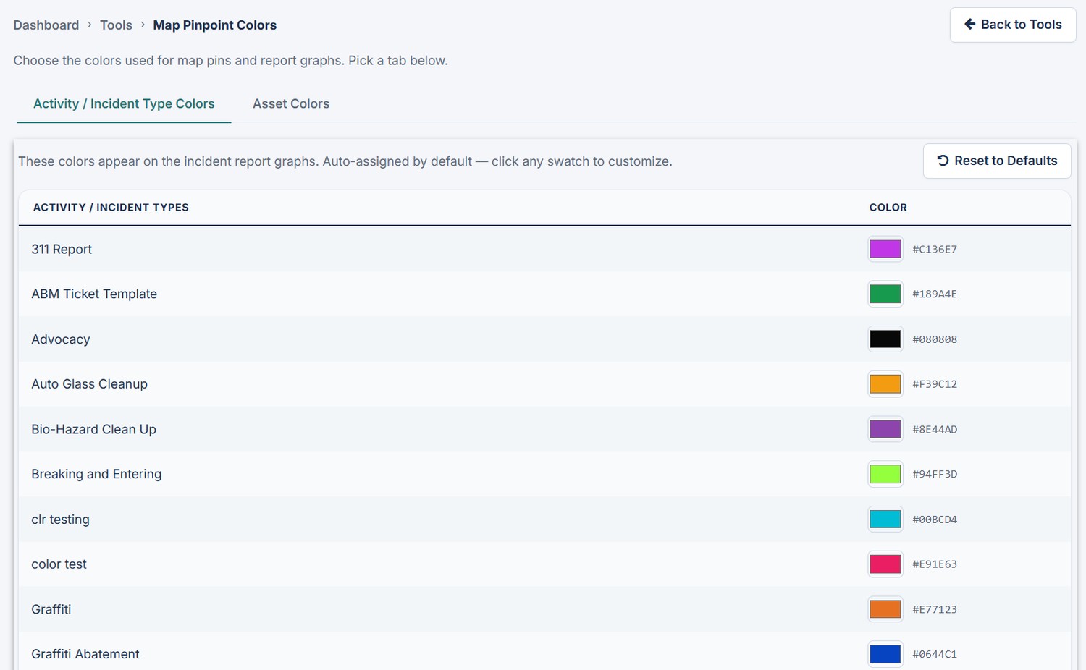Select the hex value #080808

pos(935,339)
